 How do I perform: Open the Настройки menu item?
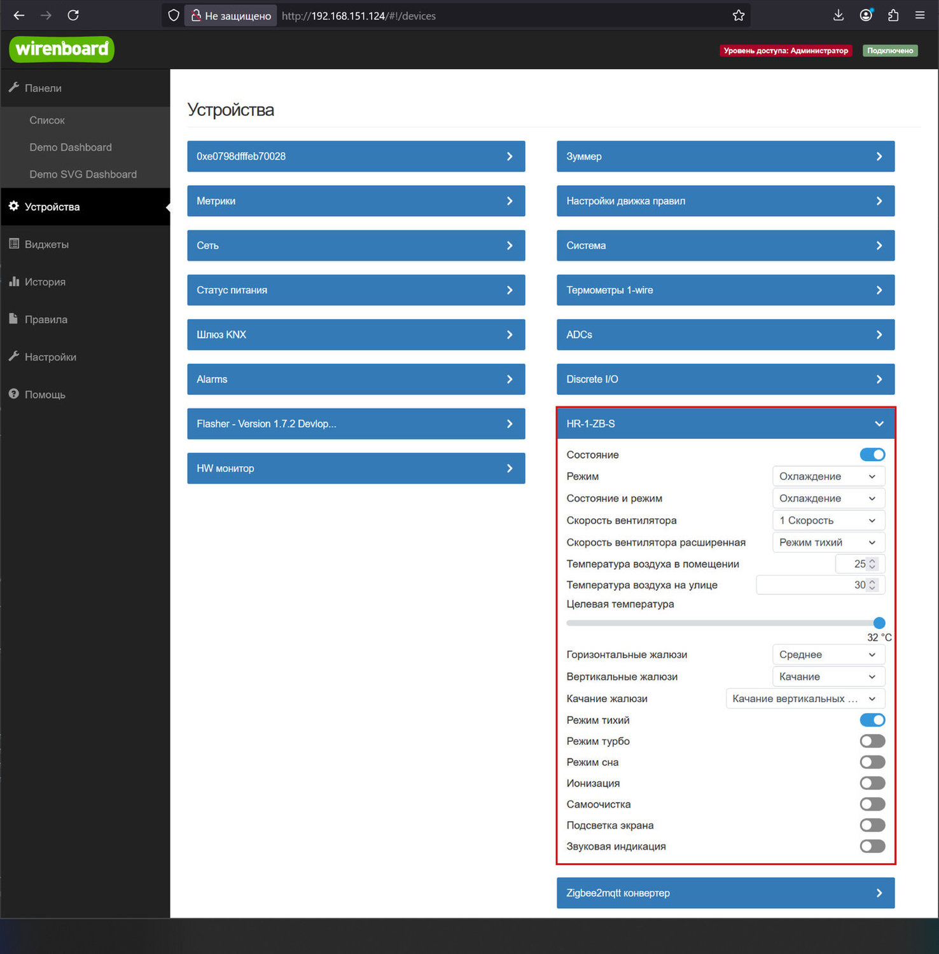pyautogui.click(x=85, y=357)
